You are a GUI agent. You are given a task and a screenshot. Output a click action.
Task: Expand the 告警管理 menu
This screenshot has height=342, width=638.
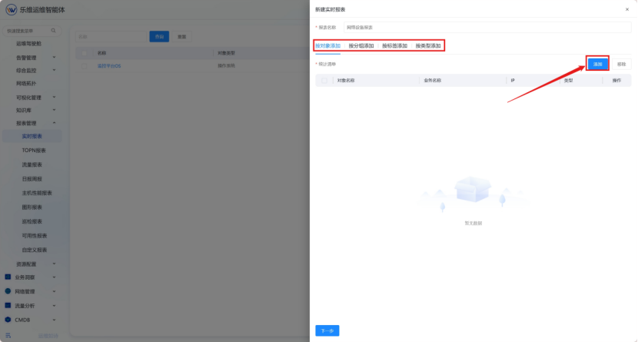(x=54, y=58)
